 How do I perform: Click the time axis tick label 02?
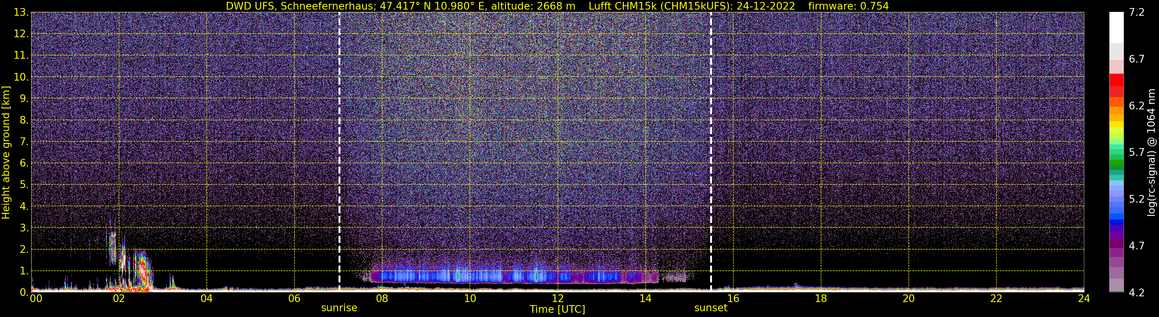[x=118, y=299]
